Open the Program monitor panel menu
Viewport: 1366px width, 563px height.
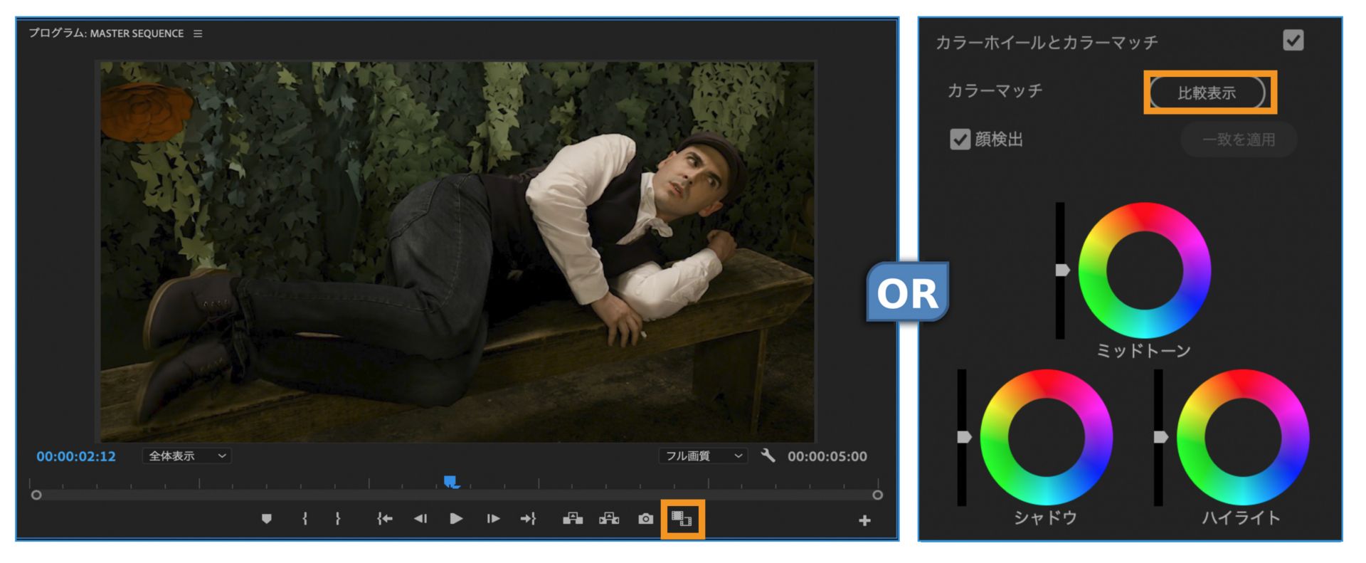(x=198, y=33)
